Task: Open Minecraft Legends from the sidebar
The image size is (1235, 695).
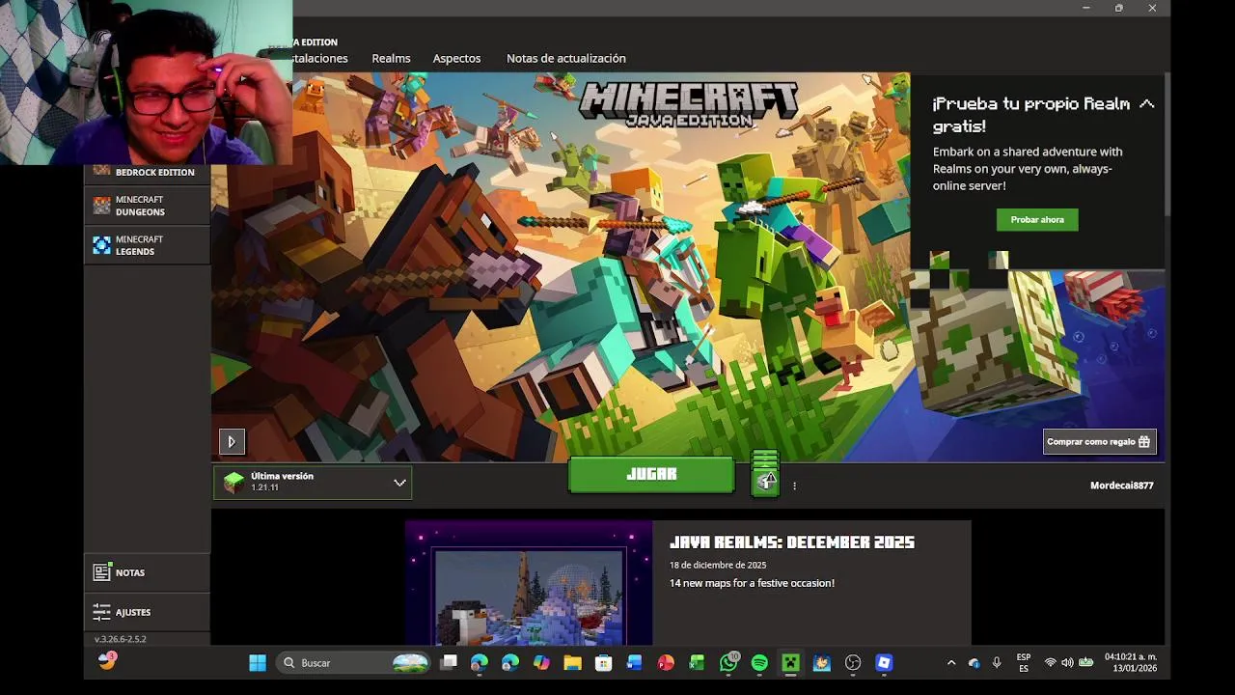Action: 147,245
